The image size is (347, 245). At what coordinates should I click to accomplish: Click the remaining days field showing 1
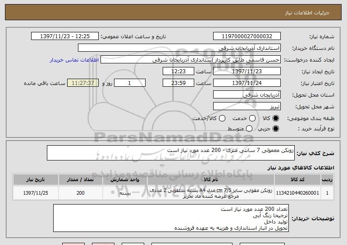(130, 83)
